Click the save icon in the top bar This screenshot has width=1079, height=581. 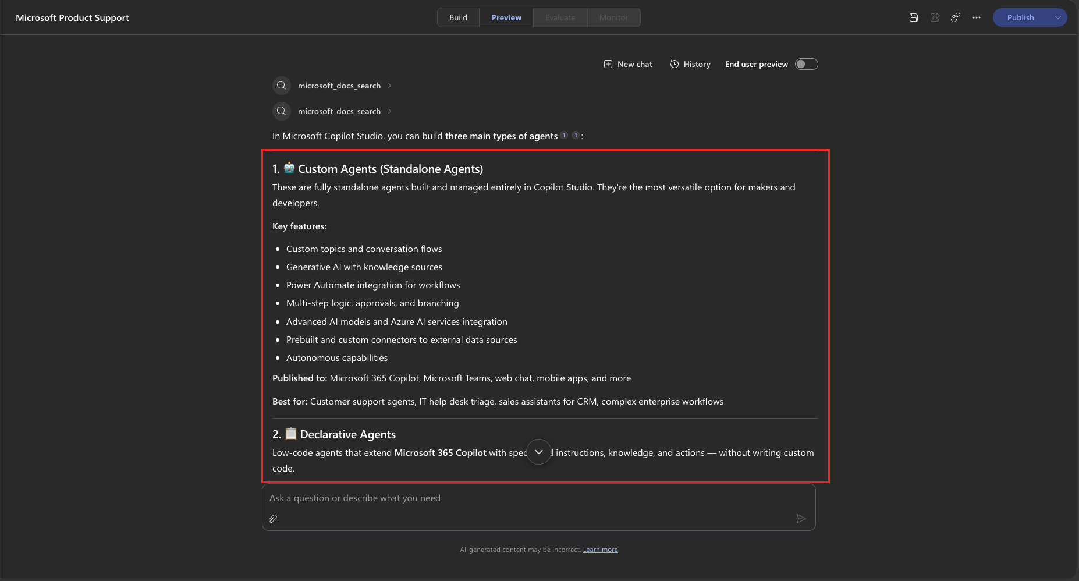tap(914, 17)
